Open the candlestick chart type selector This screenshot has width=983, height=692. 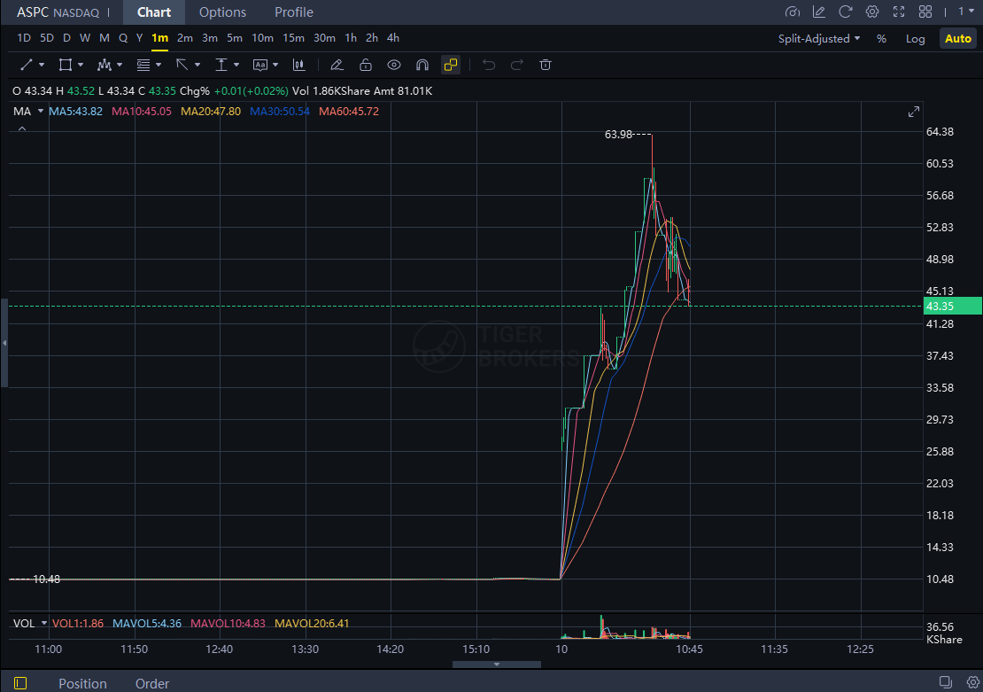[x=299, y=65]
